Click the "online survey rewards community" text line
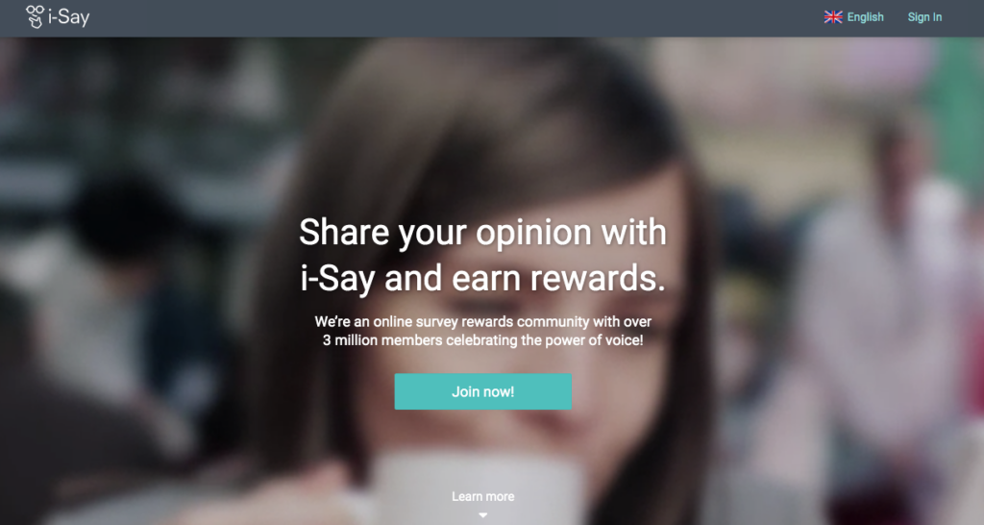 pos(482,321)
